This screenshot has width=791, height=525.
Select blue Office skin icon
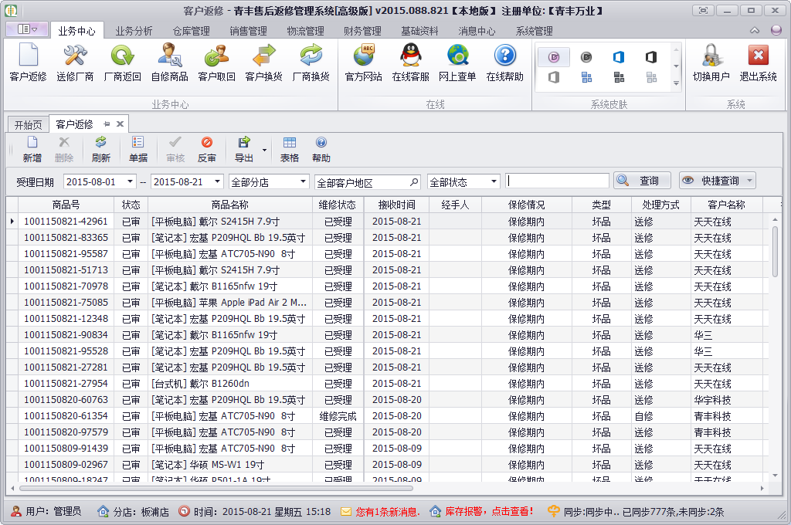point(619,57)
